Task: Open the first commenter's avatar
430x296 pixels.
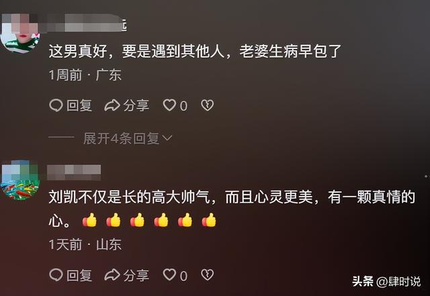Action: (x=20, y=32)
